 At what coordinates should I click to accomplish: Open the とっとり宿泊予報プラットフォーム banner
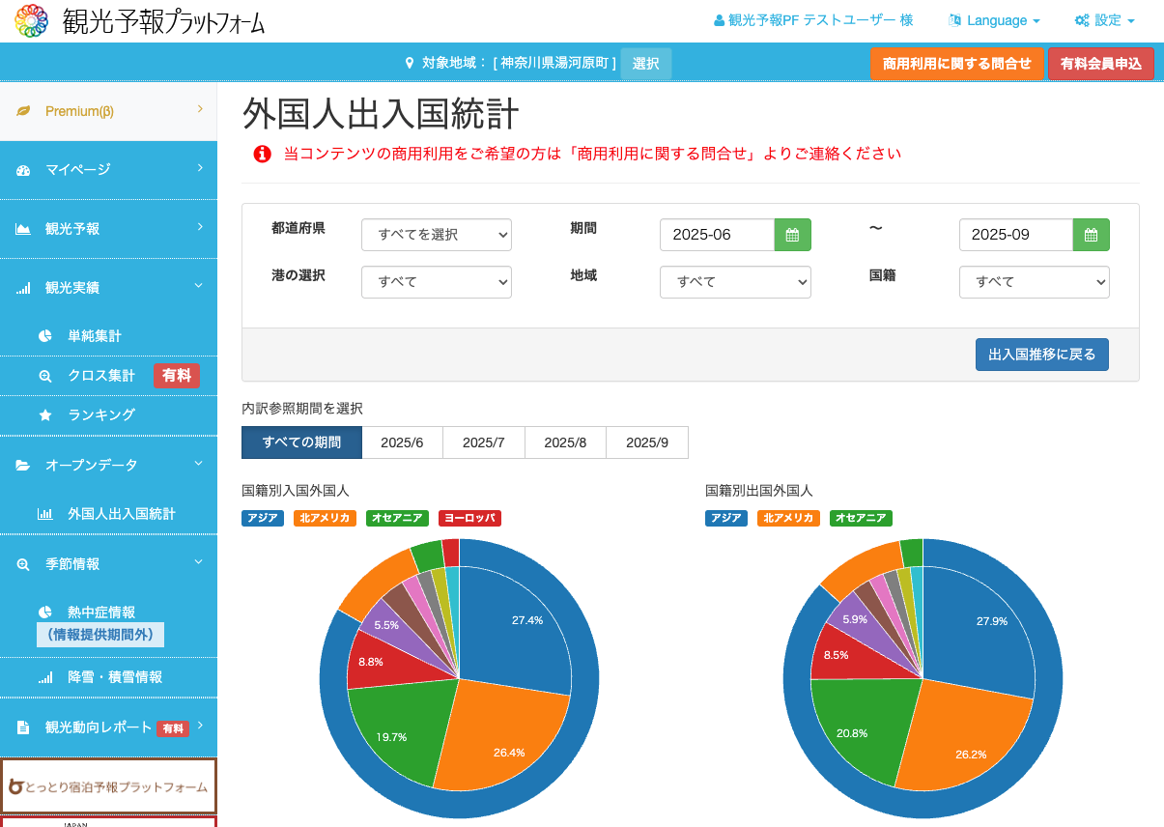point(107,786)
